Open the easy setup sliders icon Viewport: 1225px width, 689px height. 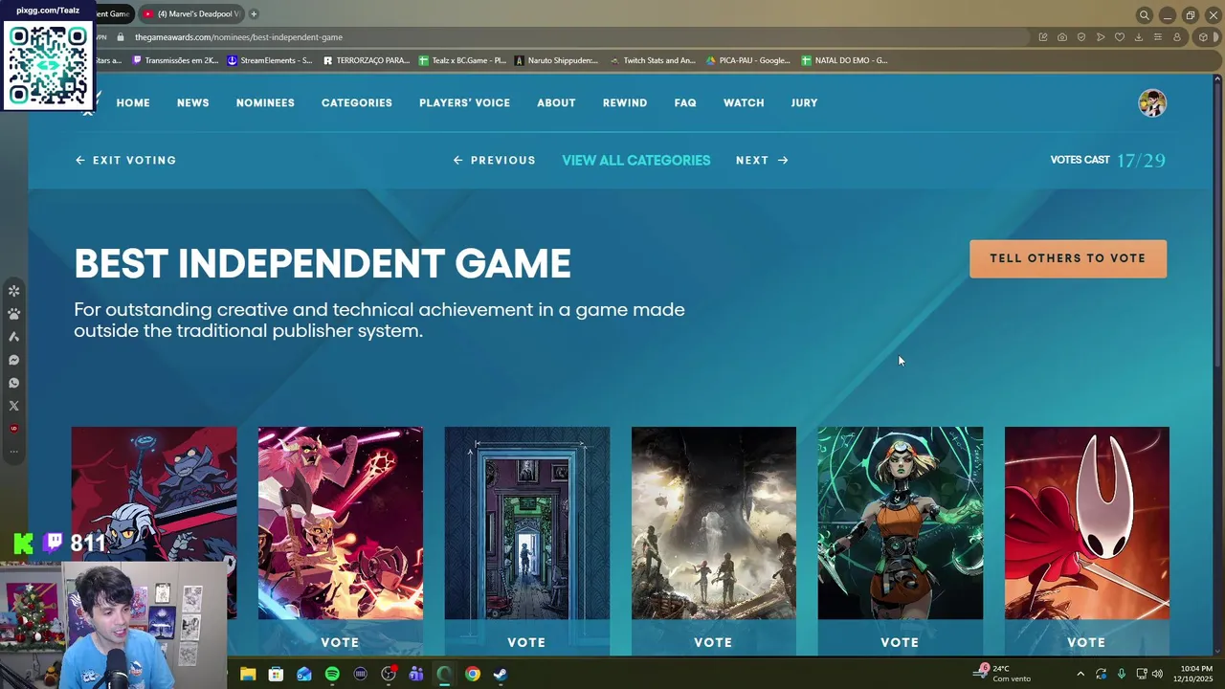(x=1158, y=37)
